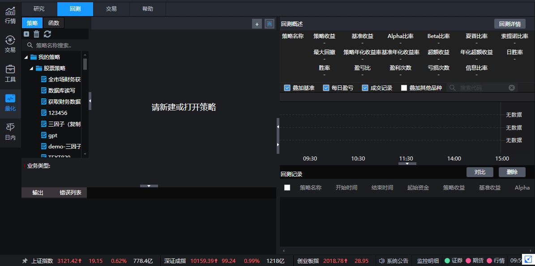
Task: Uncheck the 叠加基准 checkbox
Action: 287,88
